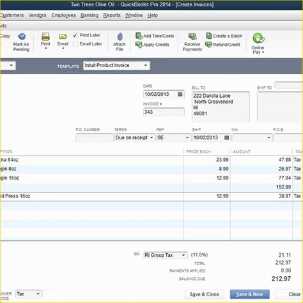The width and height of the screenshot is (303, 303).
Task: Open calendar picker for invoice date
Action: click(180, 94)
